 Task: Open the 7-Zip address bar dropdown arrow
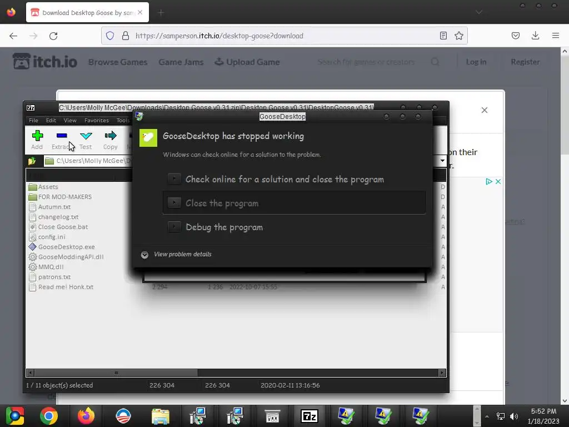[442, 161]
